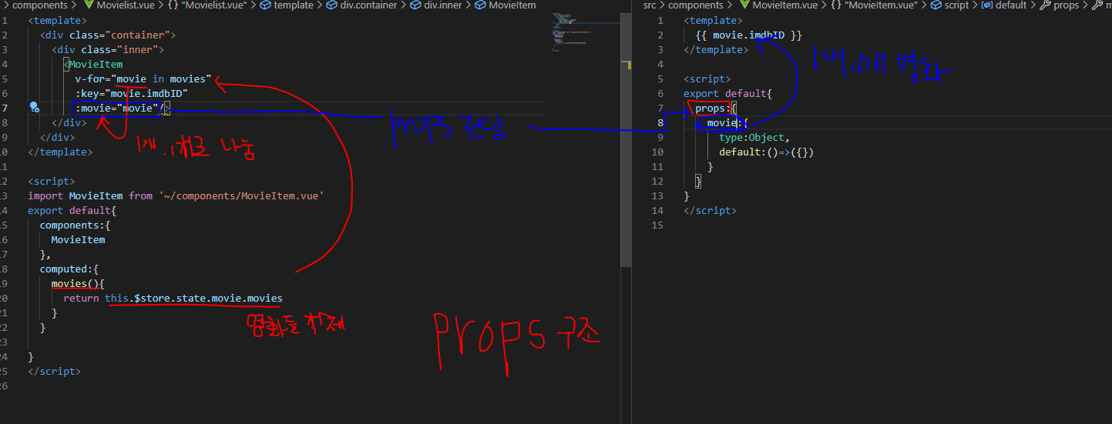
Task: Click {{ movie.imdbID }} in MovieItem.vue
Action: tap(749, 35)
